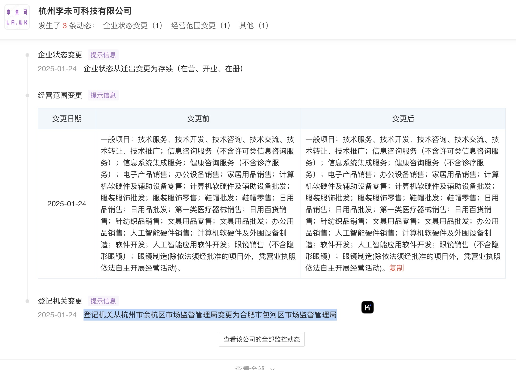
Task: Click the 企业状态变更 section heading
Action: click(x=60, y=55)
